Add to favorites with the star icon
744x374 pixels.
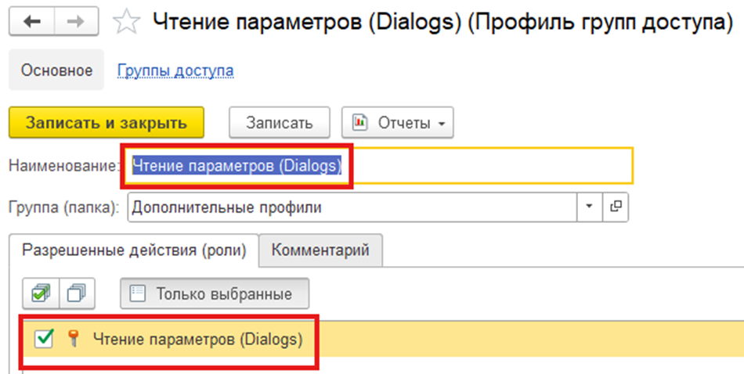click(x=125, y=23)
